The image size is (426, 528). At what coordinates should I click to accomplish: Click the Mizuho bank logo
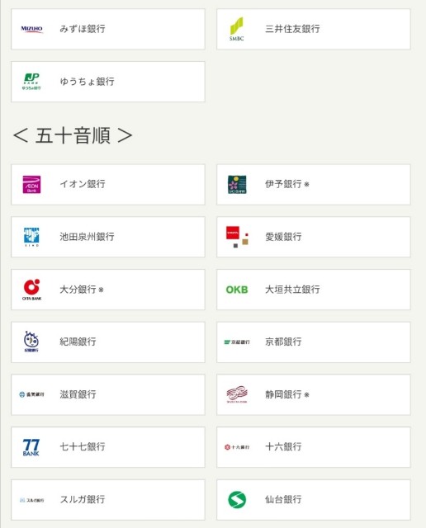click(31, 29)
